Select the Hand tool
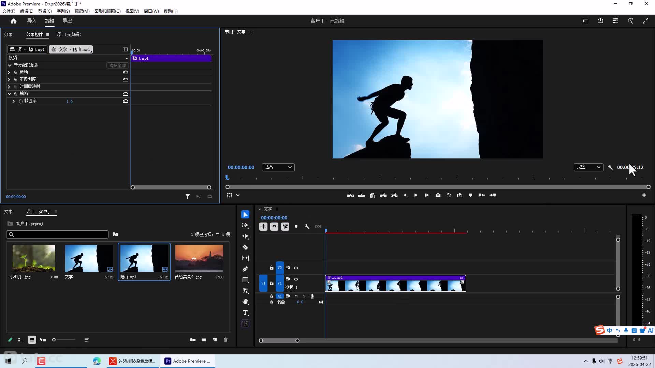Viewport: 655px width, 368px height. (245, 302)
